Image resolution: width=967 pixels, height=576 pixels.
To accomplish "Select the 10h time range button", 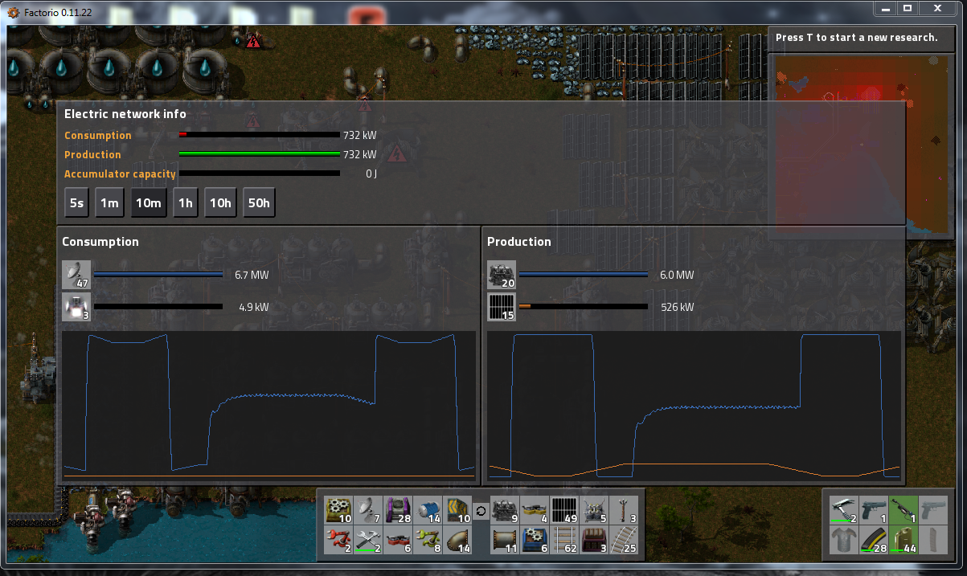I will click(x=220, y=203).
